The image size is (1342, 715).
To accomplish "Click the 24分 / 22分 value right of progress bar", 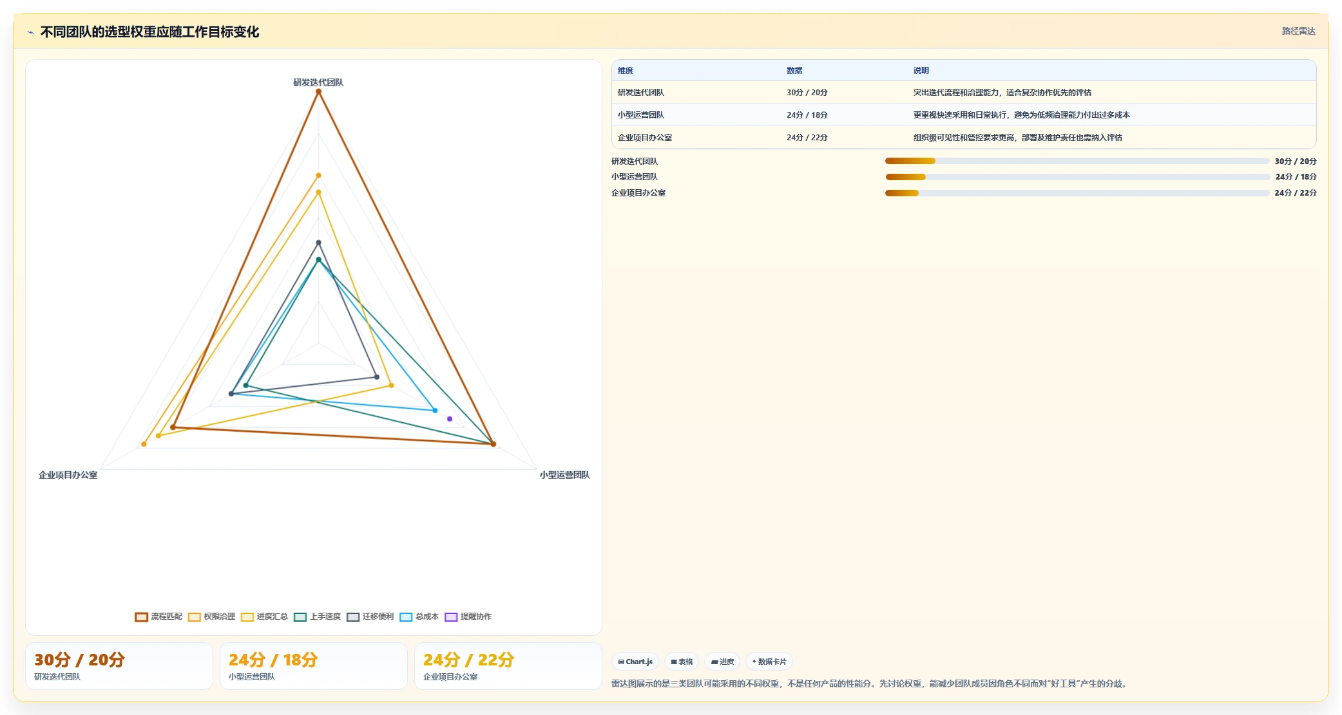I will click(x=1296, y=193).
